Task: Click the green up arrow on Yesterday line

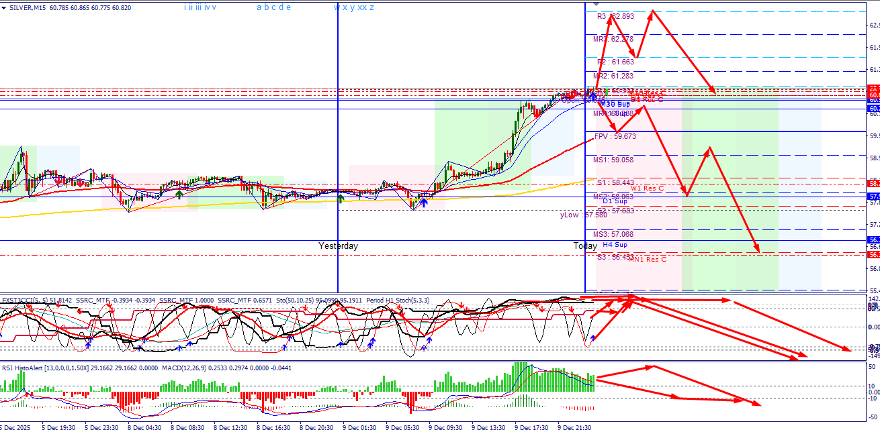Action: click(x=341, y=198)
